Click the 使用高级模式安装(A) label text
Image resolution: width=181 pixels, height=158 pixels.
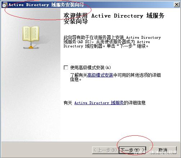(x=90, y=68)
